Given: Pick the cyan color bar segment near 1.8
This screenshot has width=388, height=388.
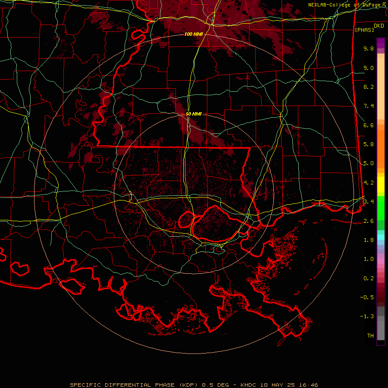Looking at the screenshot, I should tap(381, 237).
